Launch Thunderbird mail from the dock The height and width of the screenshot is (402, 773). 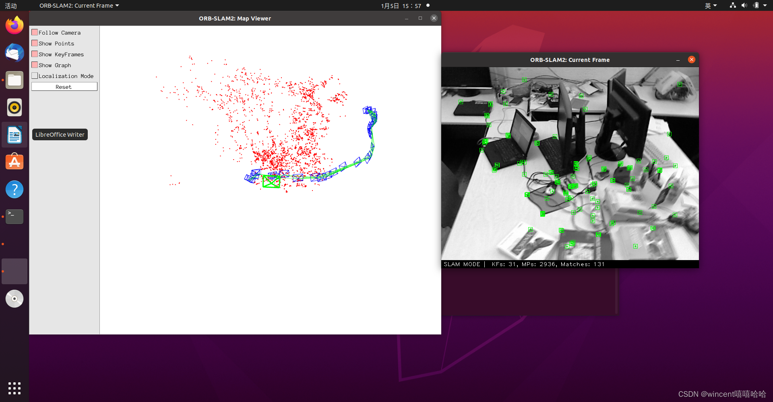[14, 53]
